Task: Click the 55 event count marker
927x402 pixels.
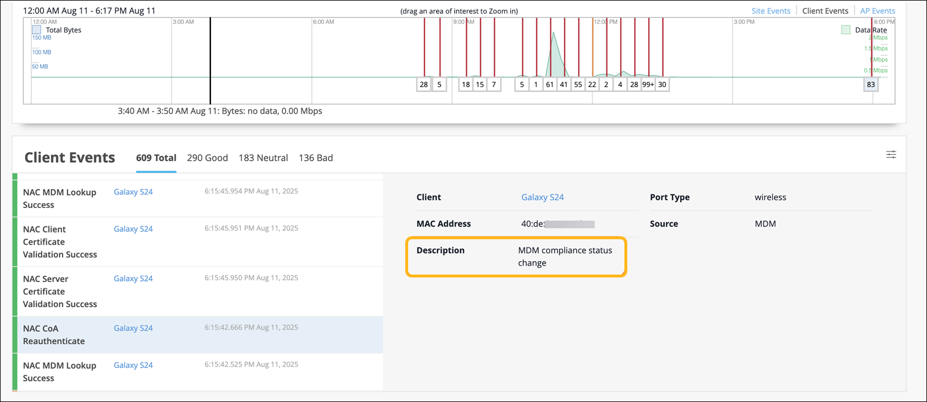Action: click(578, 85)
